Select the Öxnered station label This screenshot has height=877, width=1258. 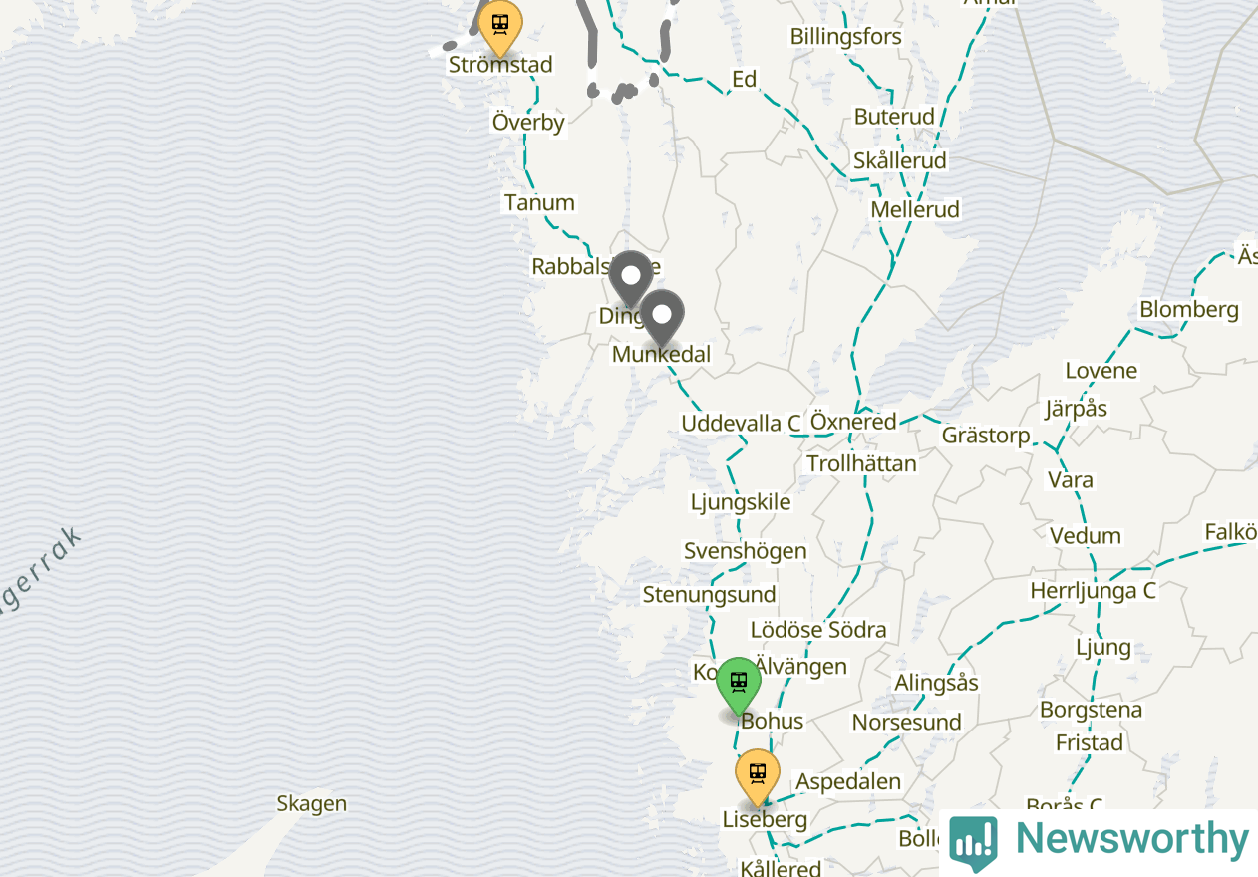853,422
